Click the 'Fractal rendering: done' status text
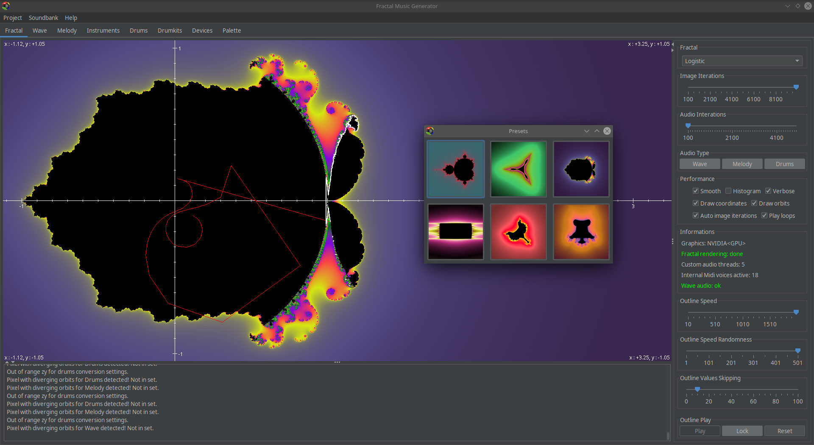 tap(712, 254)
